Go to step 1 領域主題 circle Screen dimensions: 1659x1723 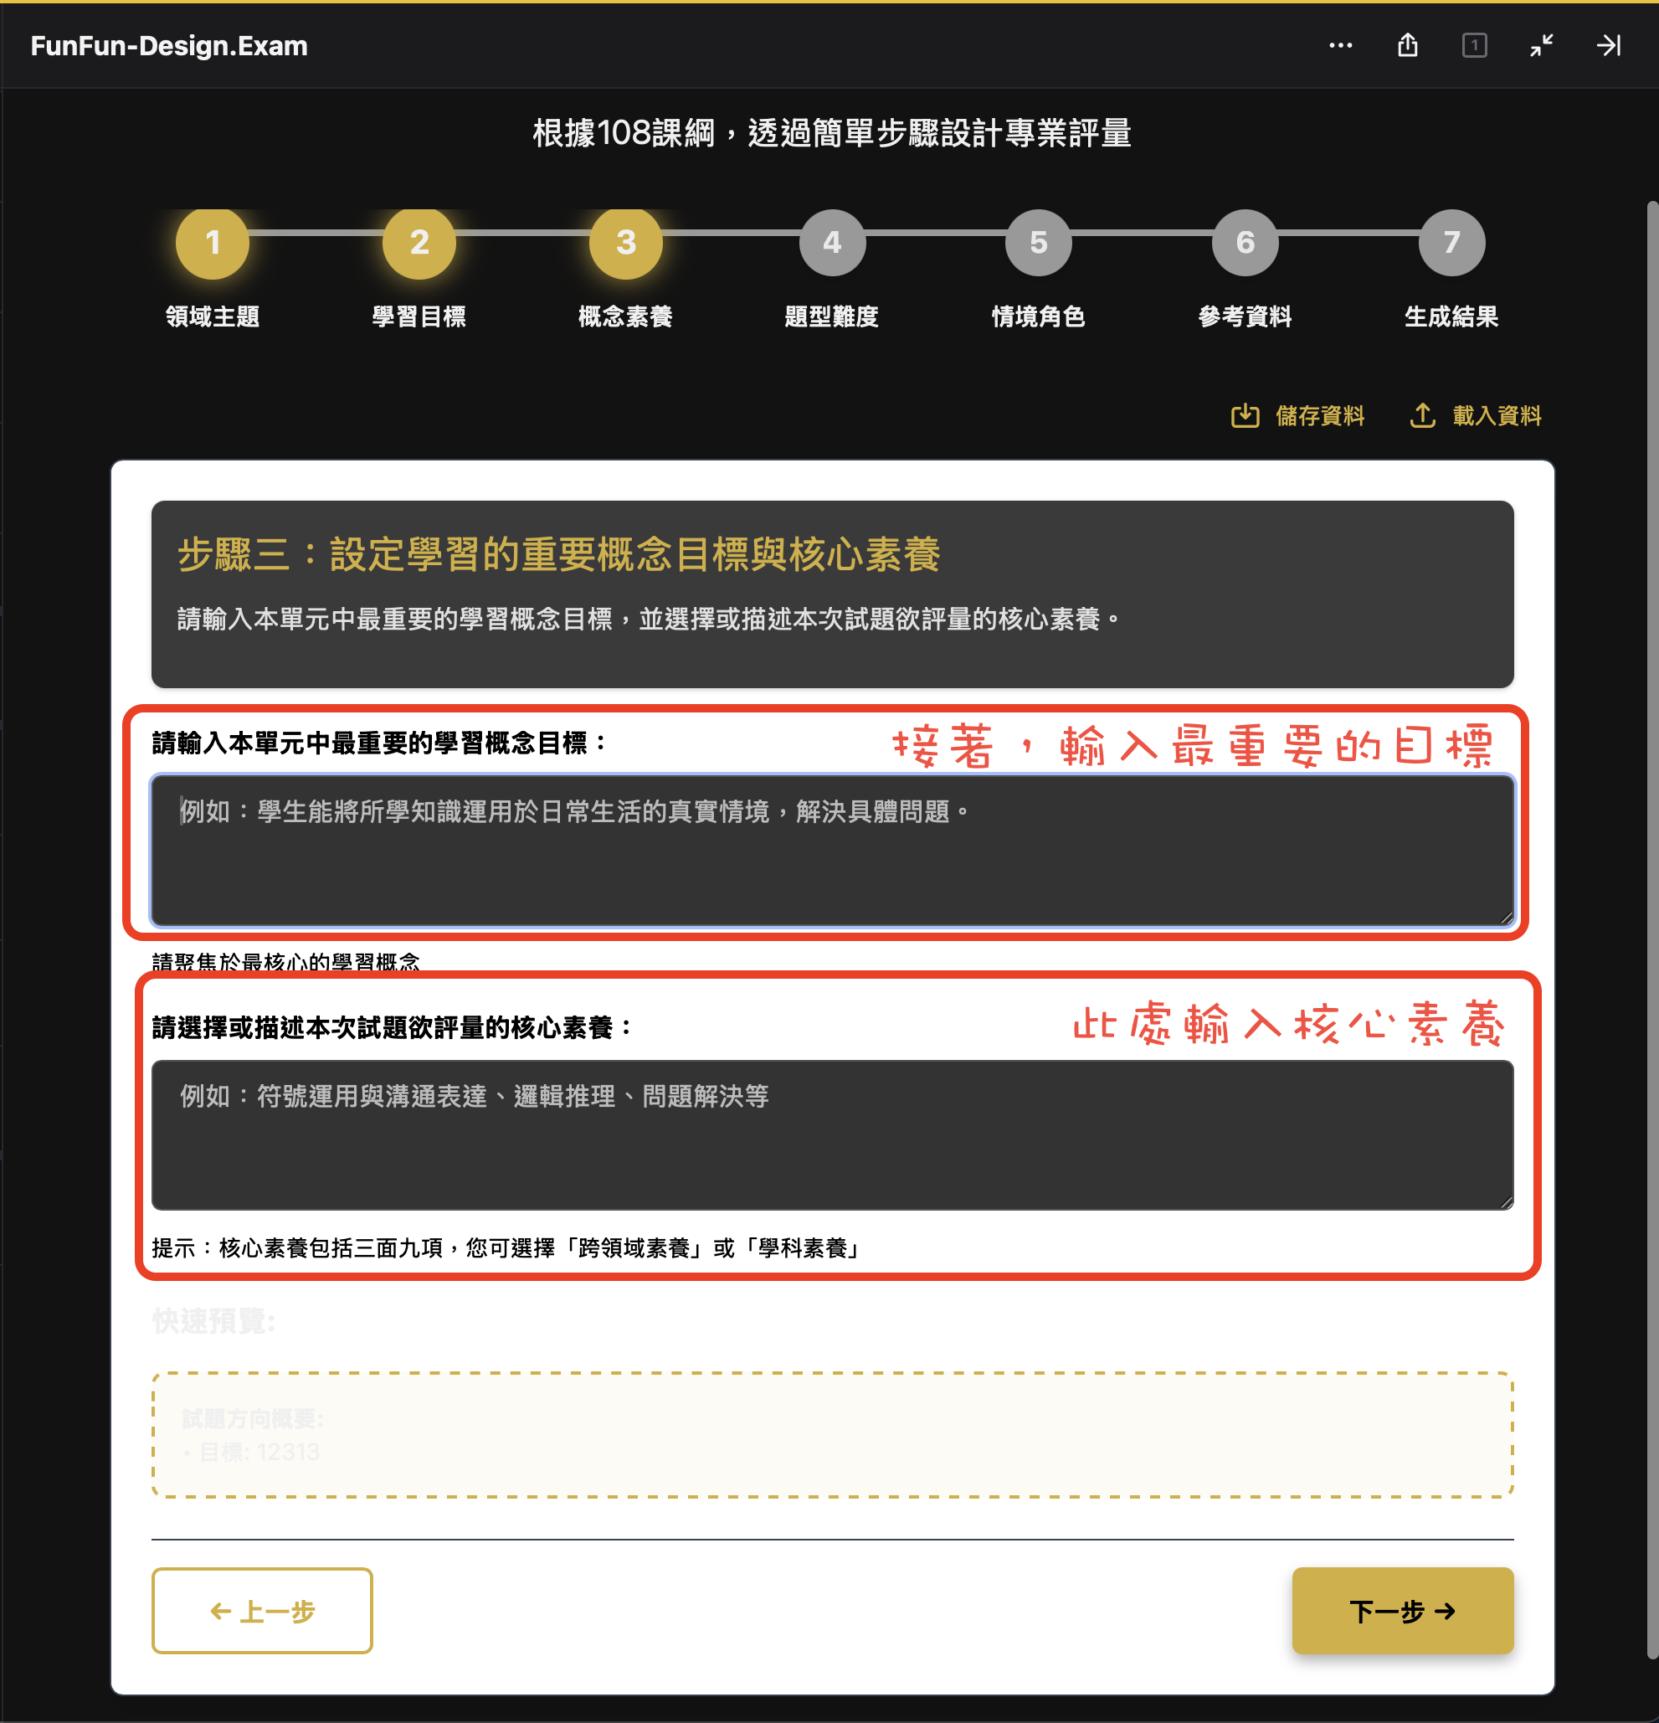click(213, 243)
